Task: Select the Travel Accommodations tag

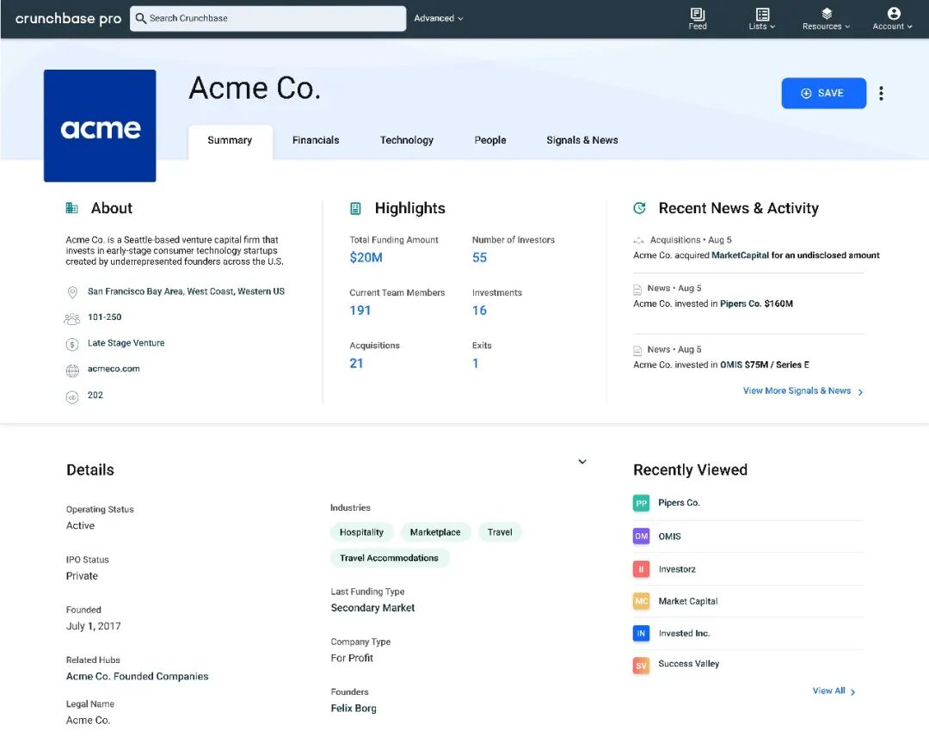Action: click(390, 558)
